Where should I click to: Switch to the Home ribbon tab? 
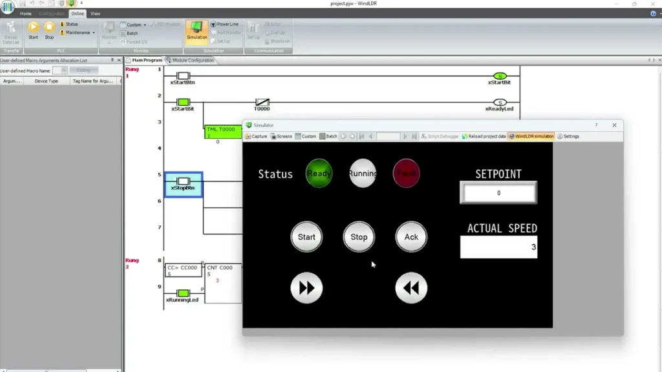tap(25, 14)
